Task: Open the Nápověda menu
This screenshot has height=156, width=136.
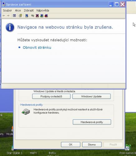Action: [43, 11]
